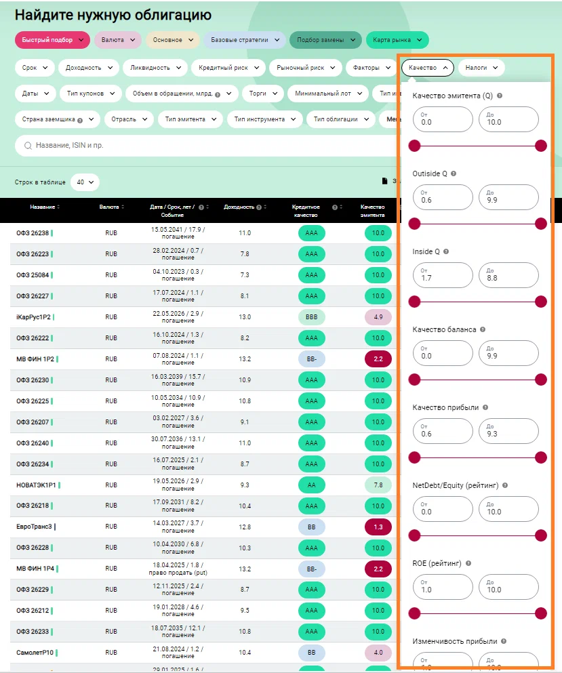This screenshot has height=673, width=562.
Task: Click the bond name search field
Action: coord(203,145)
